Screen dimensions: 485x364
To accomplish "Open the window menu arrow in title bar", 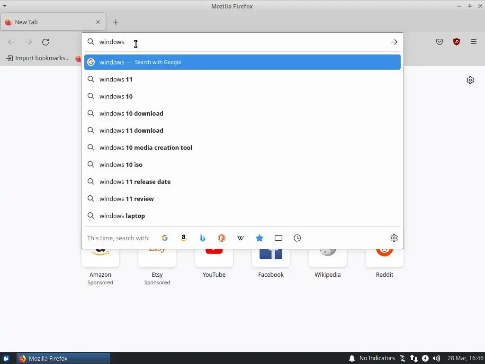I will (5, 6).
